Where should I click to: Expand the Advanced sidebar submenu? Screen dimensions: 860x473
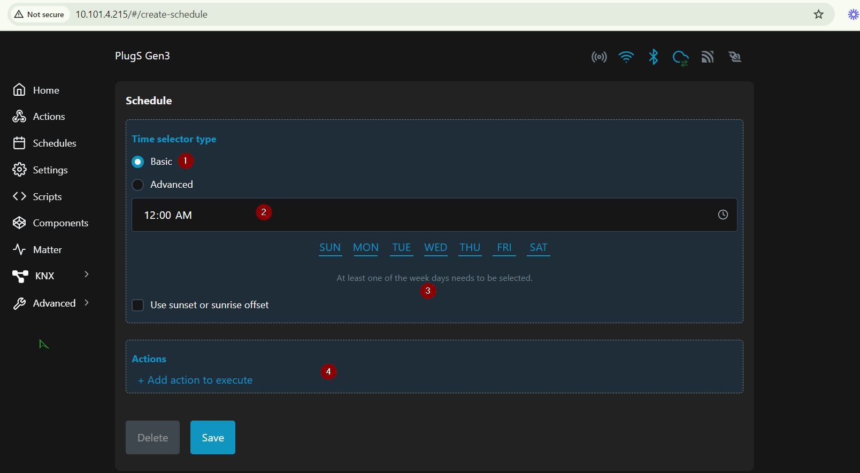click(87, 303)
